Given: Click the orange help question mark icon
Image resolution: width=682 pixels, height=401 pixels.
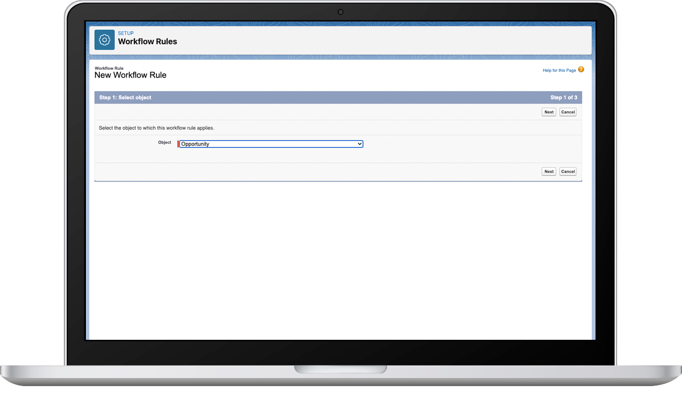Looking at the screenshot, I should pos(581,70).
